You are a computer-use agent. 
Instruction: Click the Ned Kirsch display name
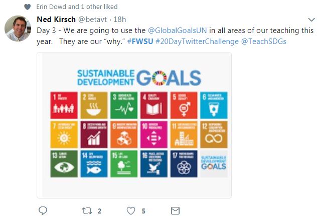coord(56,20)
